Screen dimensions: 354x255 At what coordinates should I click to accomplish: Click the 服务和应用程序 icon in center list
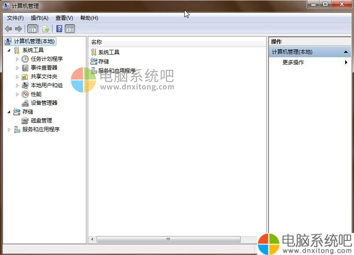(94, 70)
